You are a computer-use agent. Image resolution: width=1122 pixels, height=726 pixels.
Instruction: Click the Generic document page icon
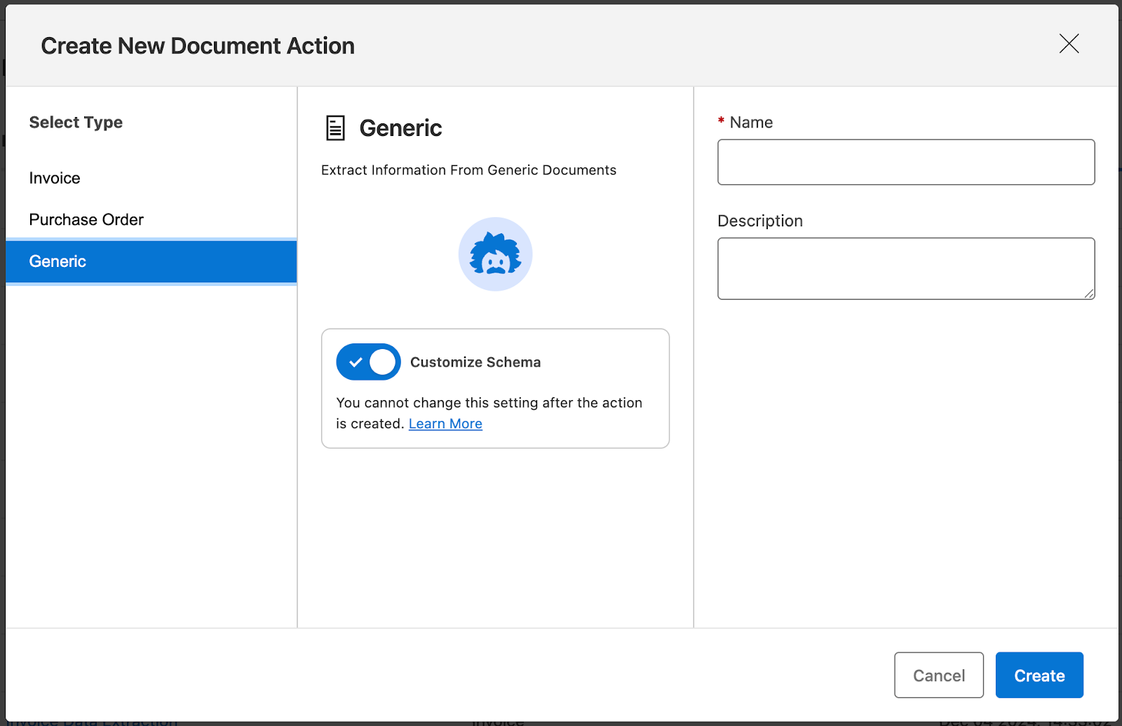point(334,128)
